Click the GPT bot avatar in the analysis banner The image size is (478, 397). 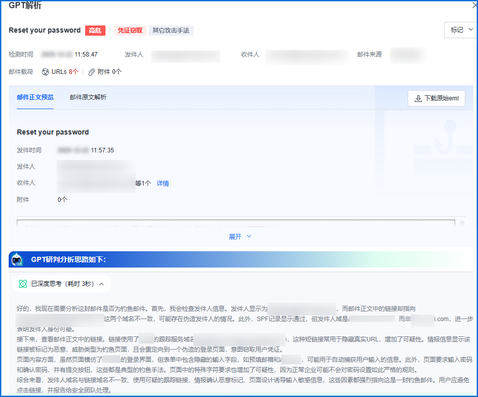tap(17, 259)
